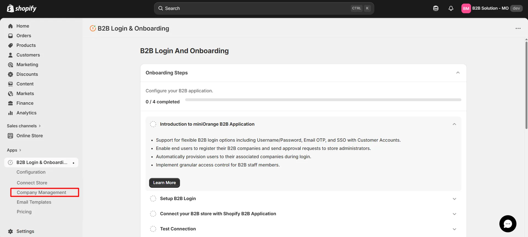Viewport: 528px width, 237px height.
Task: Click 'Configure your B2B application.' text
Action: (x=179, y=91)
